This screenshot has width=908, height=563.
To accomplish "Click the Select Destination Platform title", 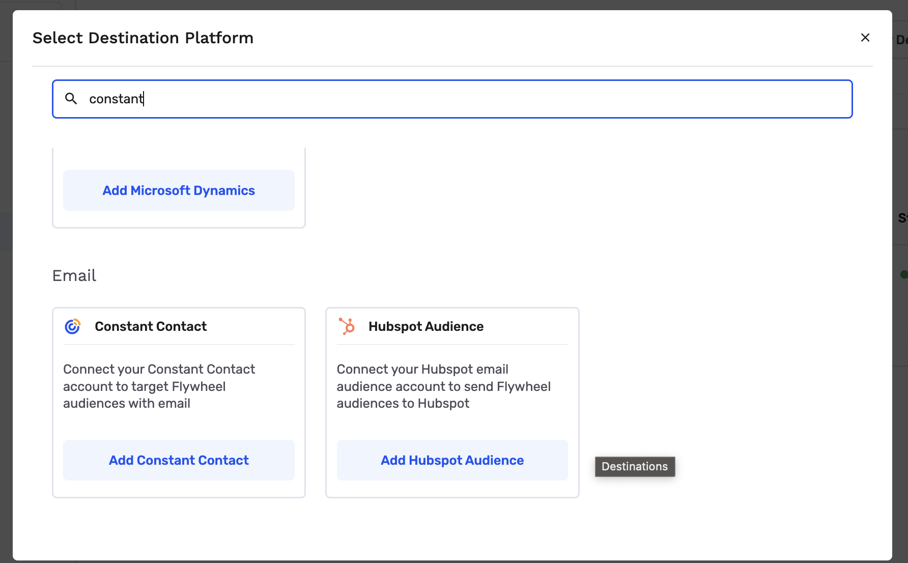I will click(143, 38).
